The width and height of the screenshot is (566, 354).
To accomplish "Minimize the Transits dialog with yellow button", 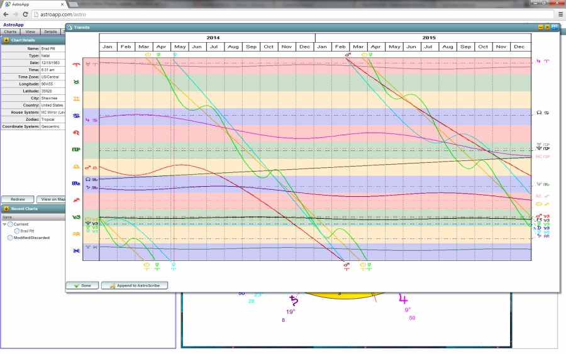I will pyautogui.click(x=540, y=27).
